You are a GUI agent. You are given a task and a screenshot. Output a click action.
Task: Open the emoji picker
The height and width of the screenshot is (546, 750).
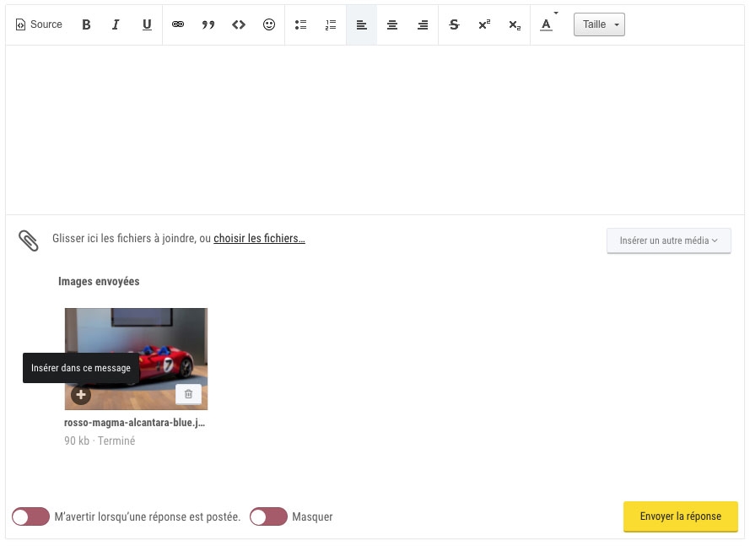pos(268,24)
